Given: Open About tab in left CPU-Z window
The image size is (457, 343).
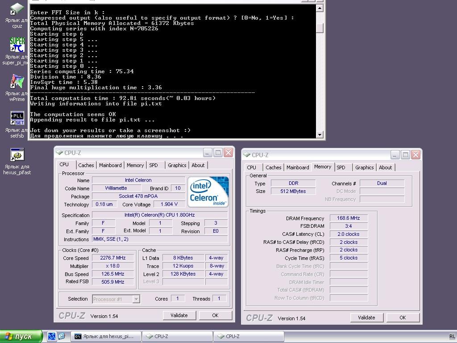Looking at the screenshot, I should click(198, 165).
